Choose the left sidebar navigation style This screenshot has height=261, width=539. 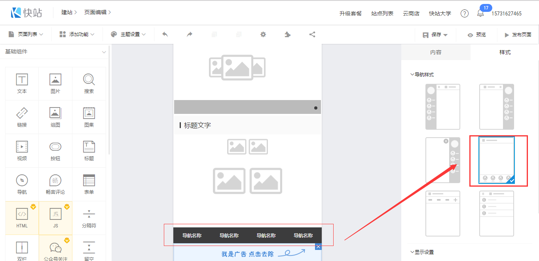click(x=442, y=107)
